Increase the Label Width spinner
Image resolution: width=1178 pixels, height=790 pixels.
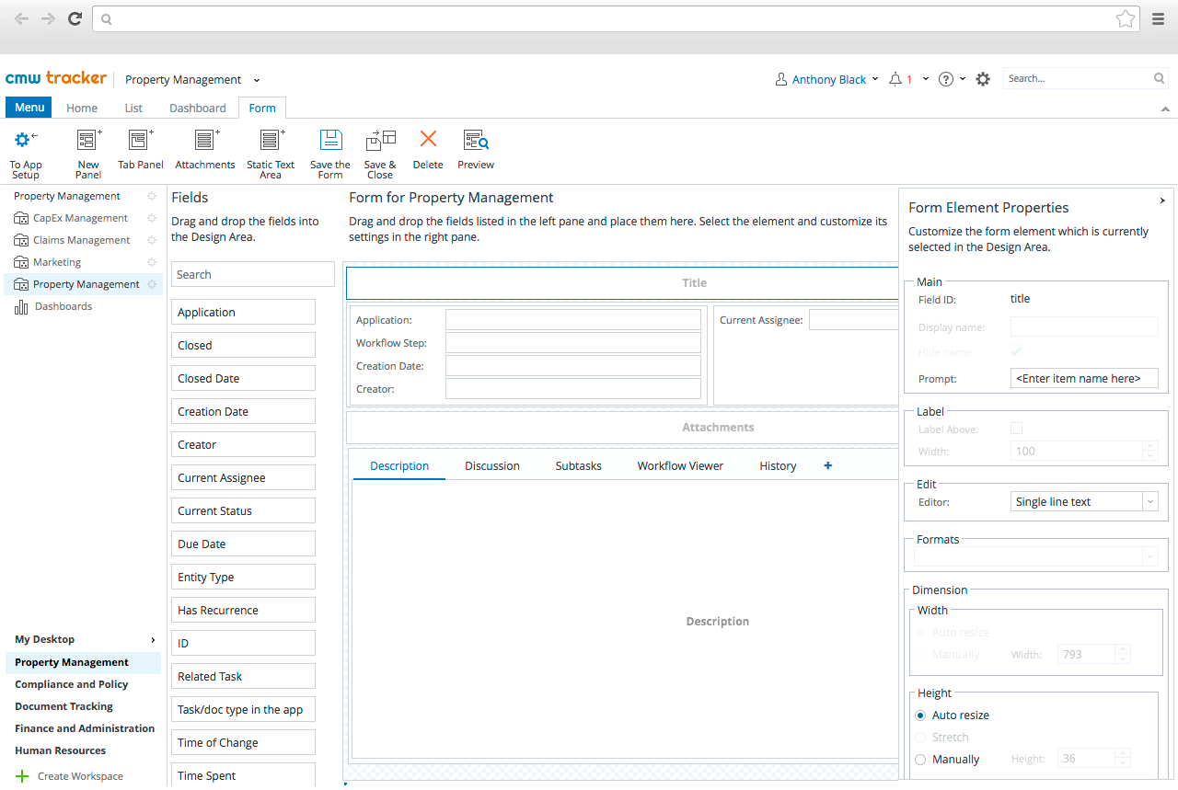pos(1149,446)
